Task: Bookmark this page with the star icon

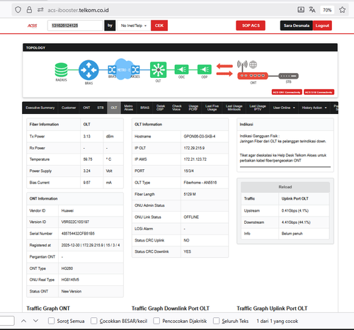Action: [x=342, y=10]
